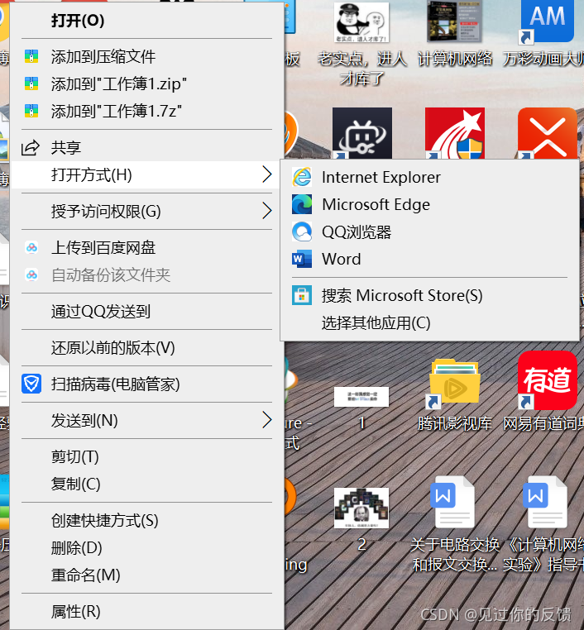Click 搜索 Microsoft Store(S)
This screenshot has width=584, height=630.
[429, 296]
